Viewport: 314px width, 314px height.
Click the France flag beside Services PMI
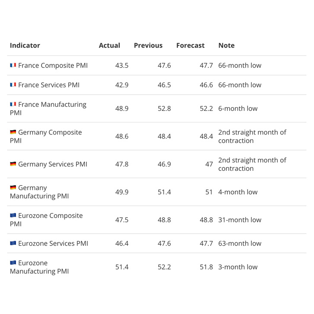pos(13,85)
